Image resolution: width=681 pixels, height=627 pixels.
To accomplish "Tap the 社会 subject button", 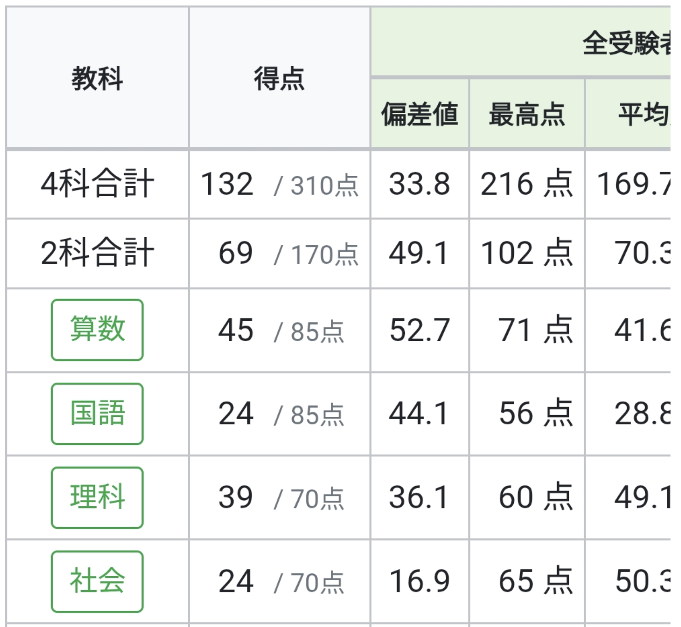I will pyautogui.click(x=97, y=581).
